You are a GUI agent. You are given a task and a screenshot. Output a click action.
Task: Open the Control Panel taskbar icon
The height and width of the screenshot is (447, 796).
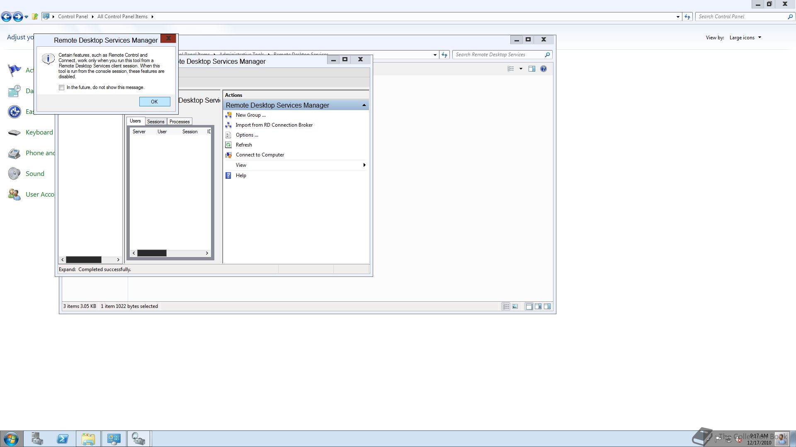114,439
